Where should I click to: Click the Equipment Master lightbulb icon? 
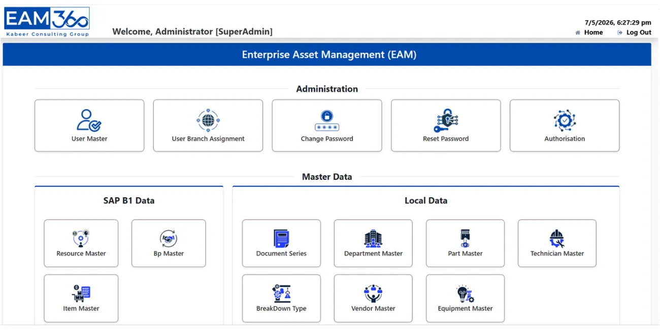465,294
